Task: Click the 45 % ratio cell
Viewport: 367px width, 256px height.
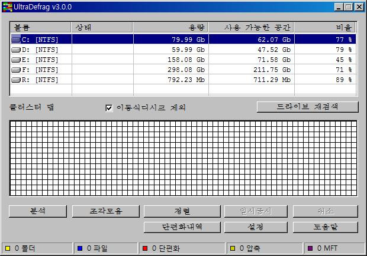Action: [326, 60]
